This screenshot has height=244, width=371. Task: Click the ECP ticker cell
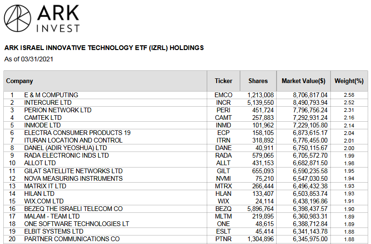(223, 133)
